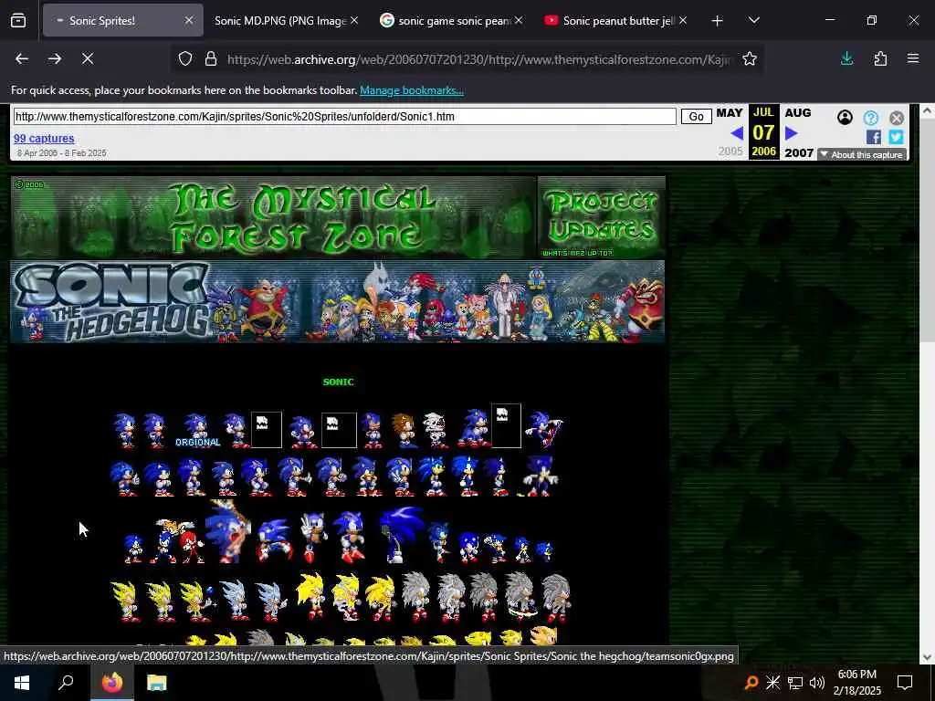Share capture on Facebook
This screenshot has width=935, height=701.
click(874, 137)
